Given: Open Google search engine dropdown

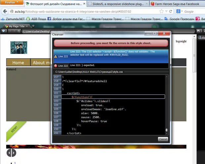Looking at the screenshot, I should click(x=179, y=11).
